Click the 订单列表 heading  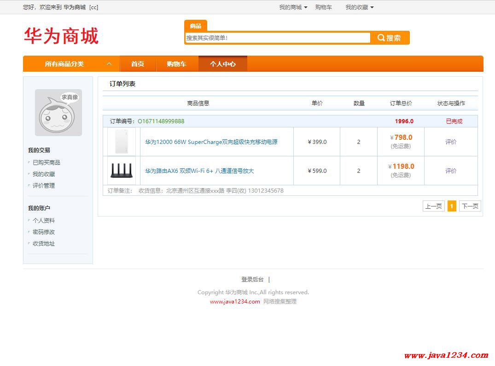(x=122, y=84)
